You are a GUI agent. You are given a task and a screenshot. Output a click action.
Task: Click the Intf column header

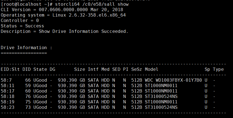(x=93, y=69)
